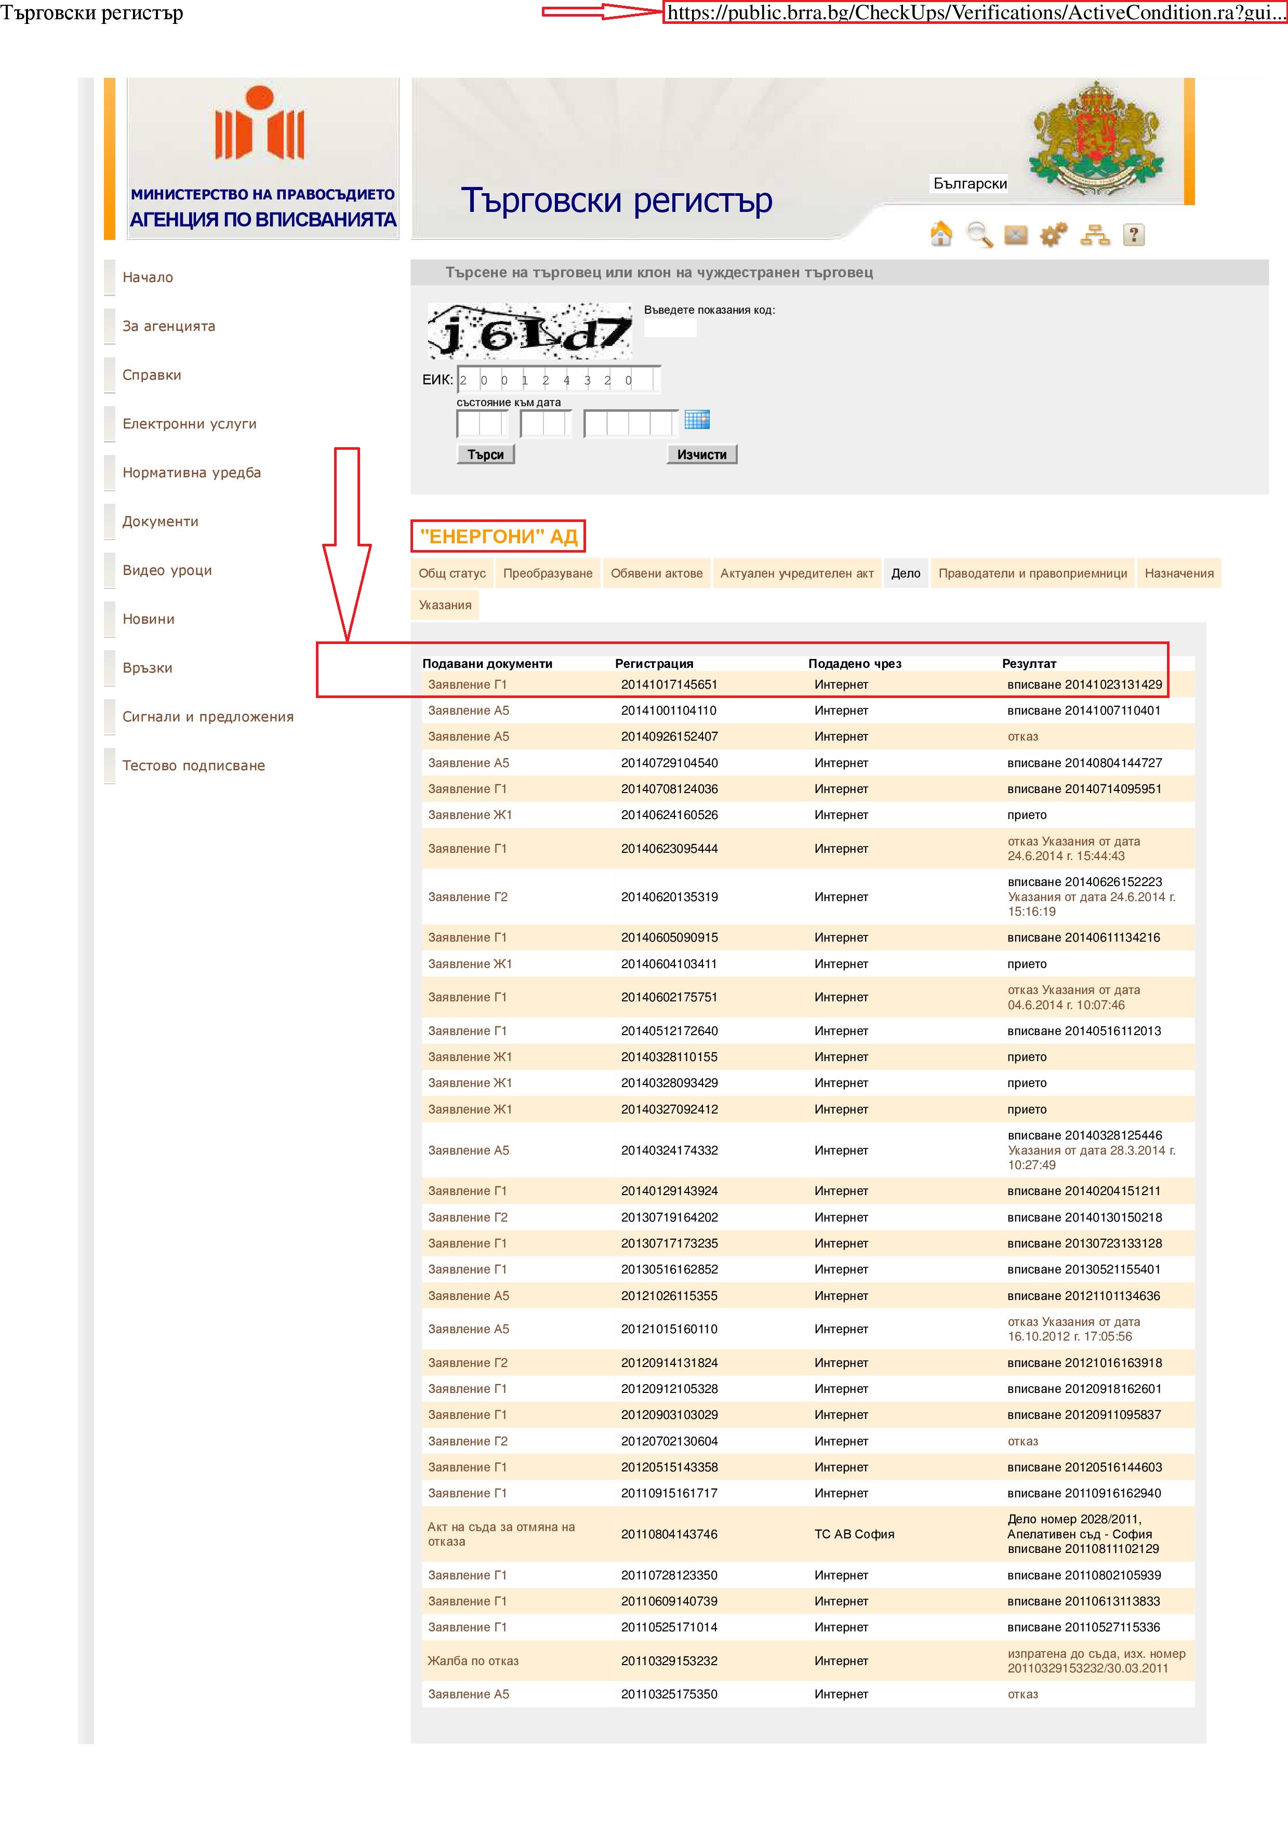Viewport: 1288px width, 1822px height.
Task: Switch to Общ статус tab
Action: coord(452,574)
